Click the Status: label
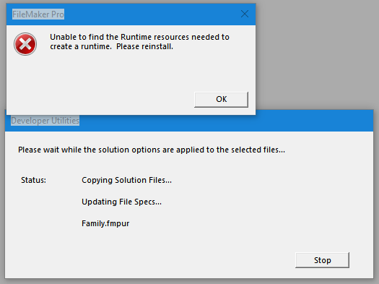 (33, 180)
